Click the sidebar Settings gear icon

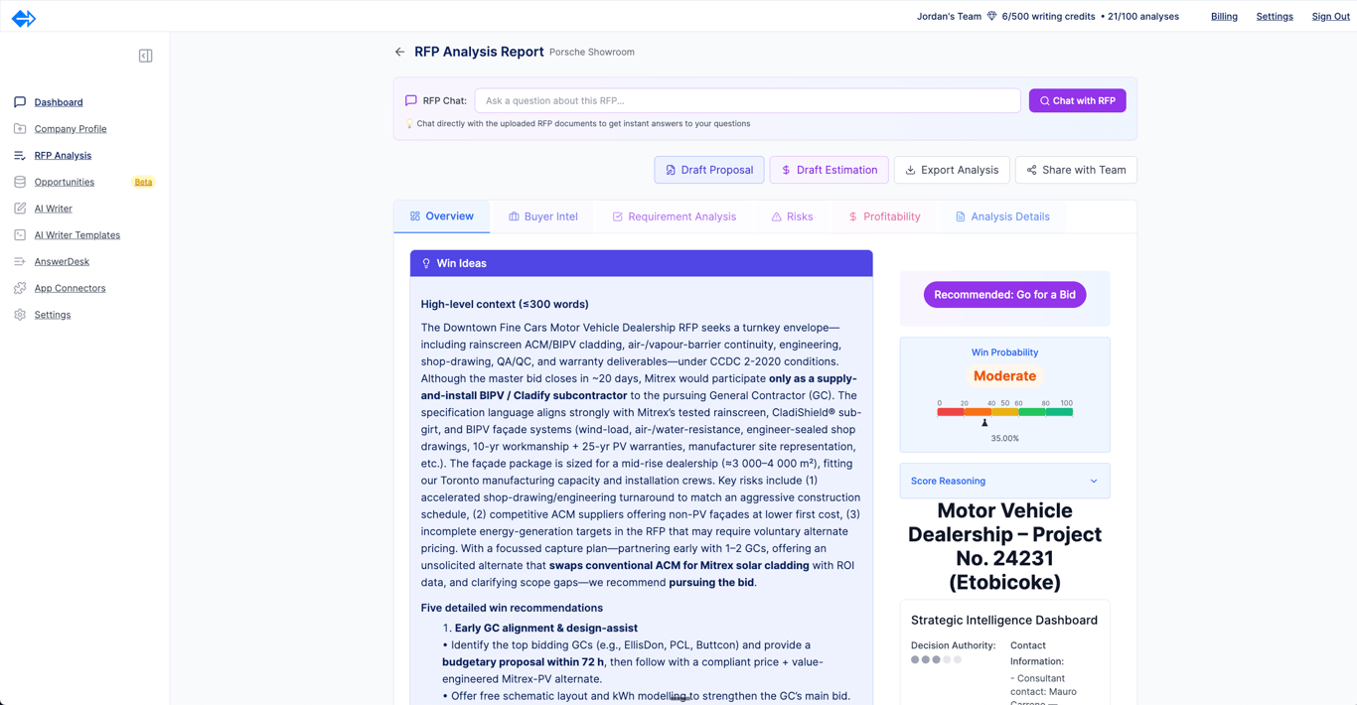[20, 315]
